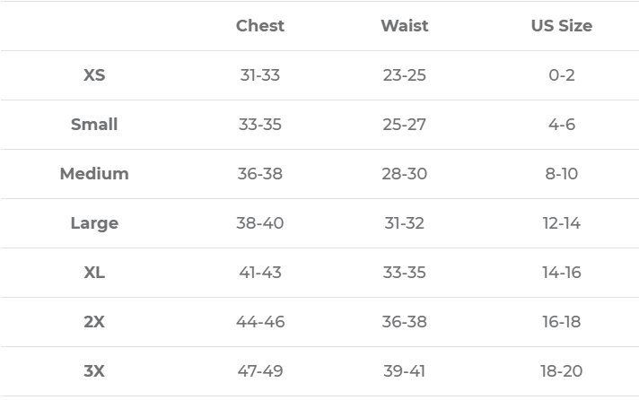The image size is (639, 400).
Task: Click the Large waist value 31-32
Action: [x=404, y=223]
